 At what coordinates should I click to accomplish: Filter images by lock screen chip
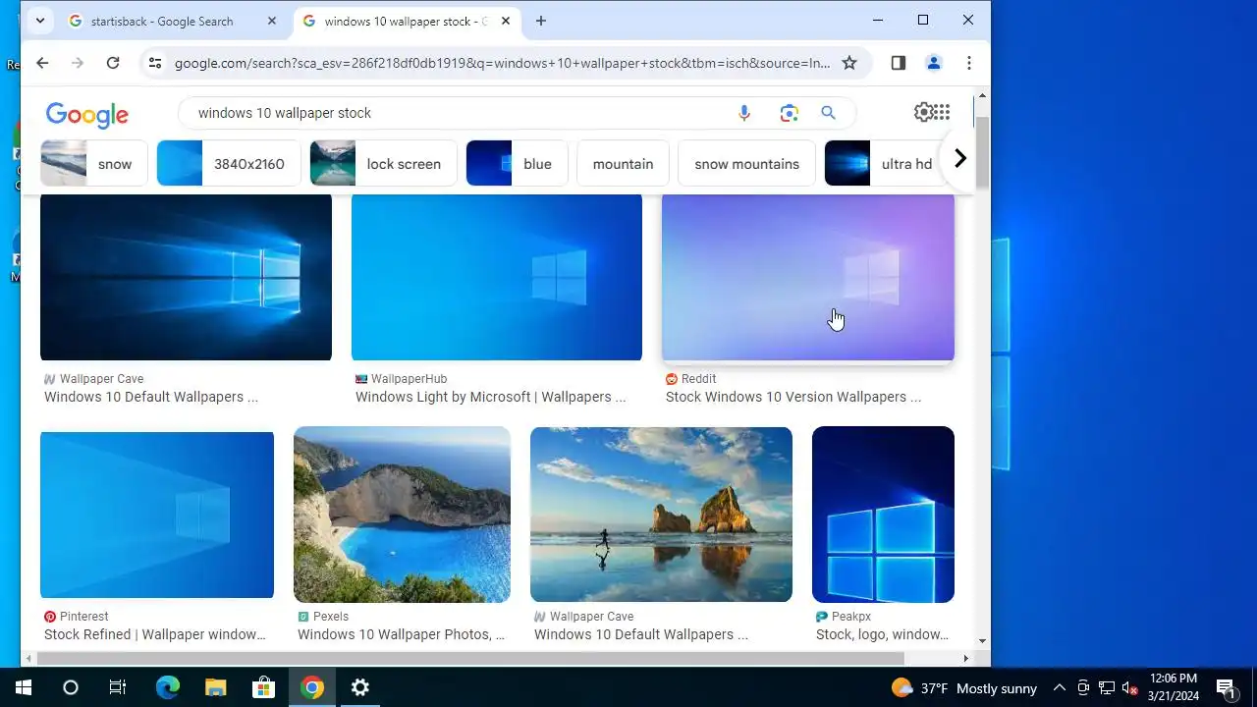pyautogui.click(x=384, y=163)
